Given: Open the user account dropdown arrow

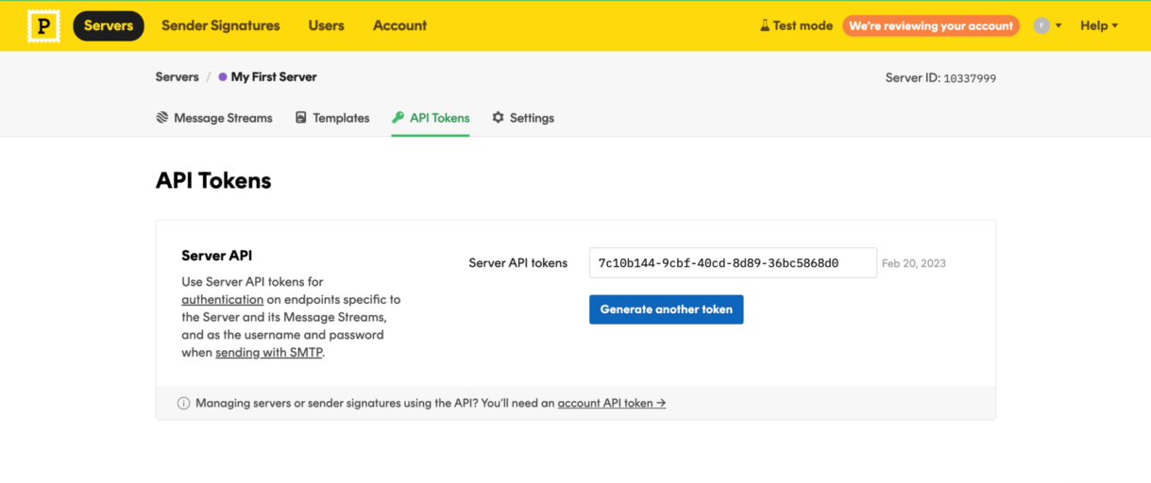Looking at the screenshot, I should point(1058,25).
